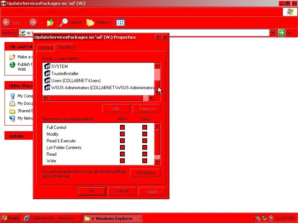The width and height of the screenshot is (298, 223).
Task: Open the Search pane with the magnifier icon
Action: (63, 22)
